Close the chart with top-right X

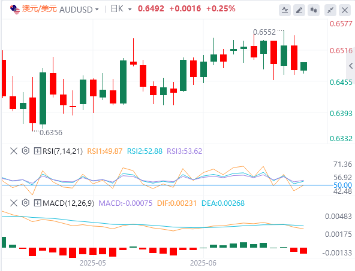(x=345, y=10)
